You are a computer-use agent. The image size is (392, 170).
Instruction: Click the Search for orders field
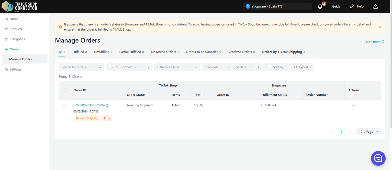tap(78, 67)
